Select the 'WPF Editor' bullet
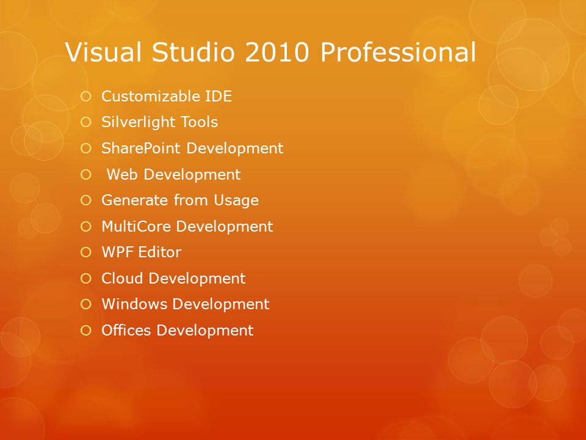The height and width of the screenshot is (440, 586). pyautogui.click(x=142, y=252)
